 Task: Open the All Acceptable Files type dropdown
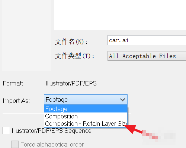147,56
